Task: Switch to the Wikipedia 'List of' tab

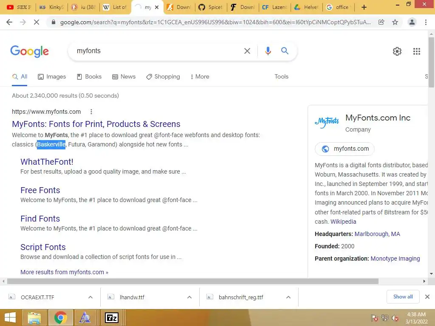Action: tap(115, 7)
